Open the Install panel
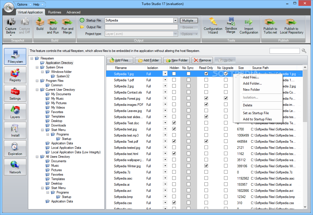 point(15,130)
